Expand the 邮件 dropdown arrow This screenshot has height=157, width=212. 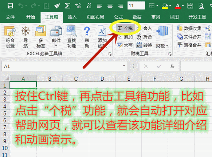click(56, 46)
